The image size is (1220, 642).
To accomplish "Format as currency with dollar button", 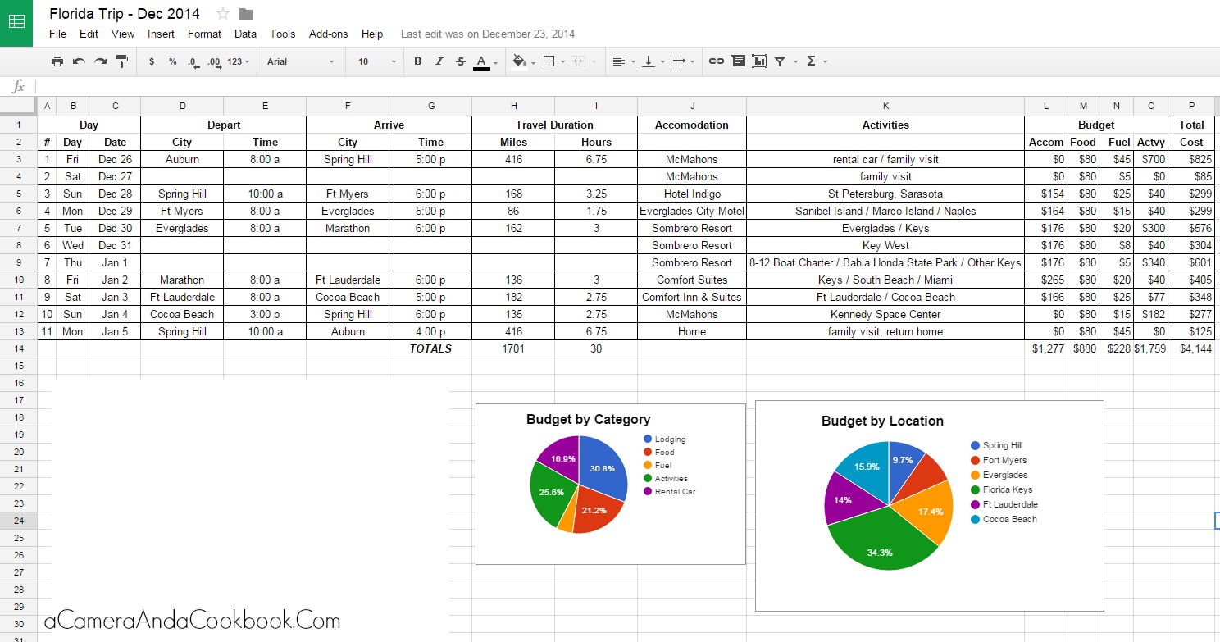I will coord(152,61).
